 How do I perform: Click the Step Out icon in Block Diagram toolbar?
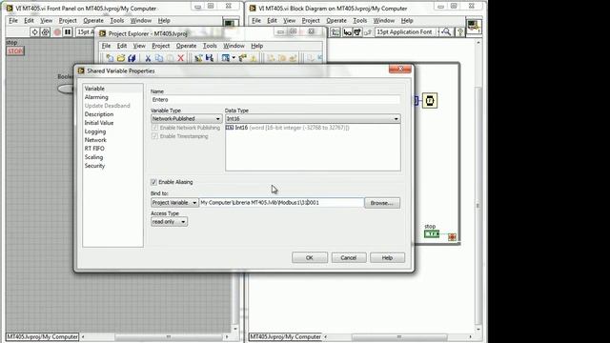point(367,31)
